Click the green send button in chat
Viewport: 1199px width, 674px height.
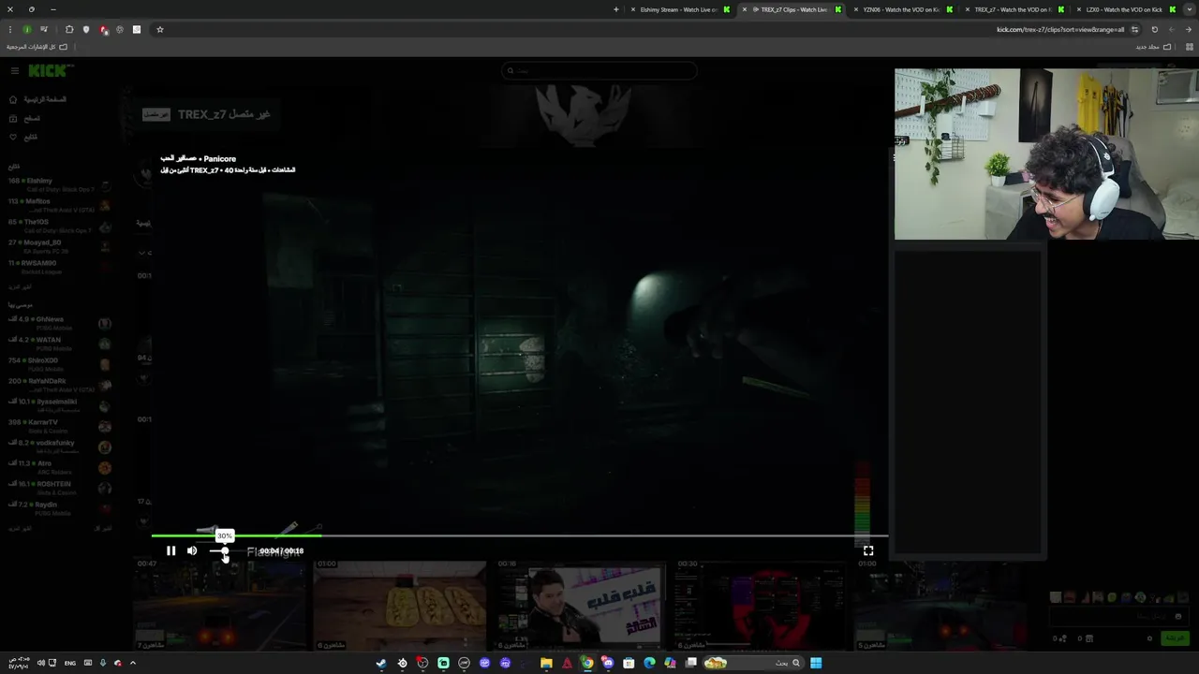coord(1174,638)
